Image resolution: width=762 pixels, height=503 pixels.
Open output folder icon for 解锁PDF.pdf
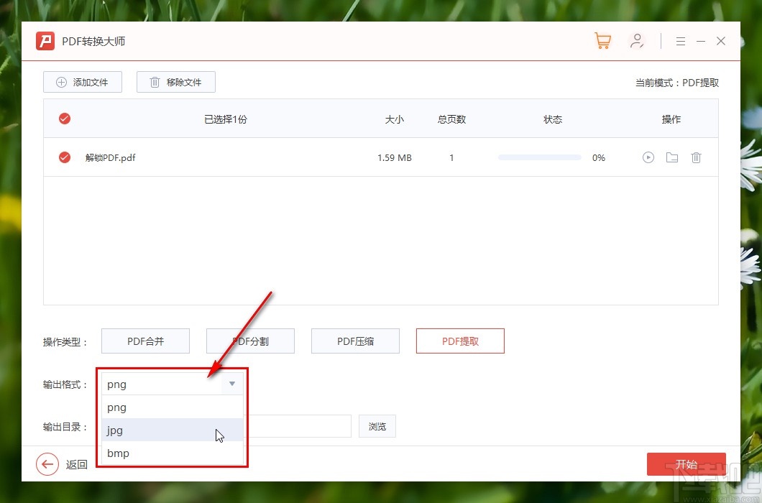pos(671,157)
